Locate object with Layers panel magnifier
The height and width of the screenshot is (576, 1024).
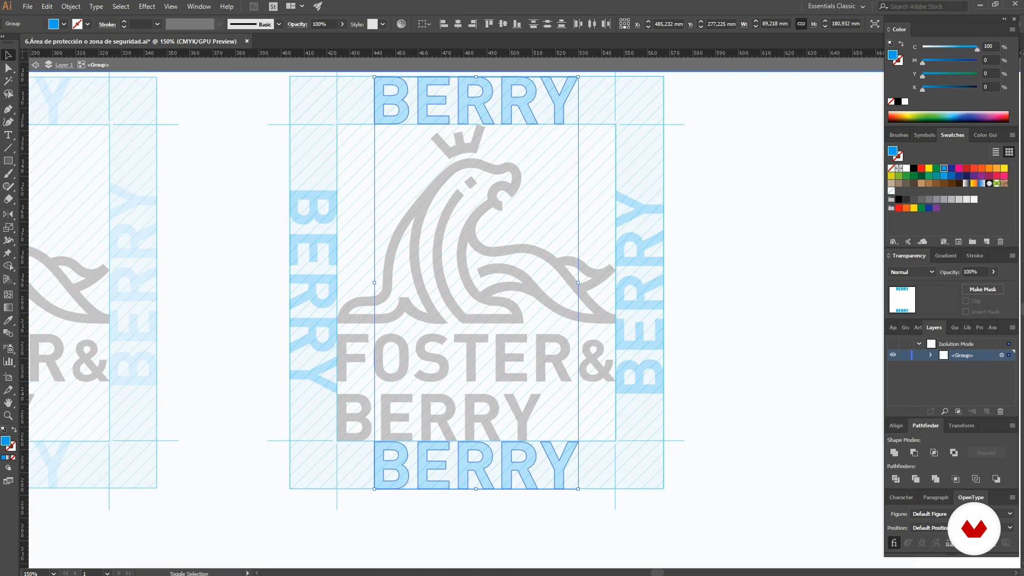click(x=945, y=411)
